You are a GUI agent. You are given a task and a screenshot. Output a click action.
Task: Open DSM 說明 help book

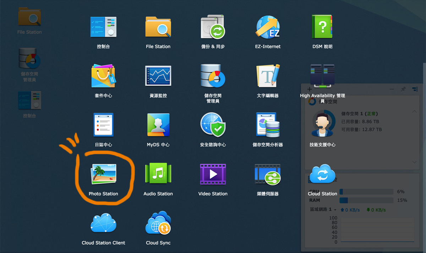[322, 26]
